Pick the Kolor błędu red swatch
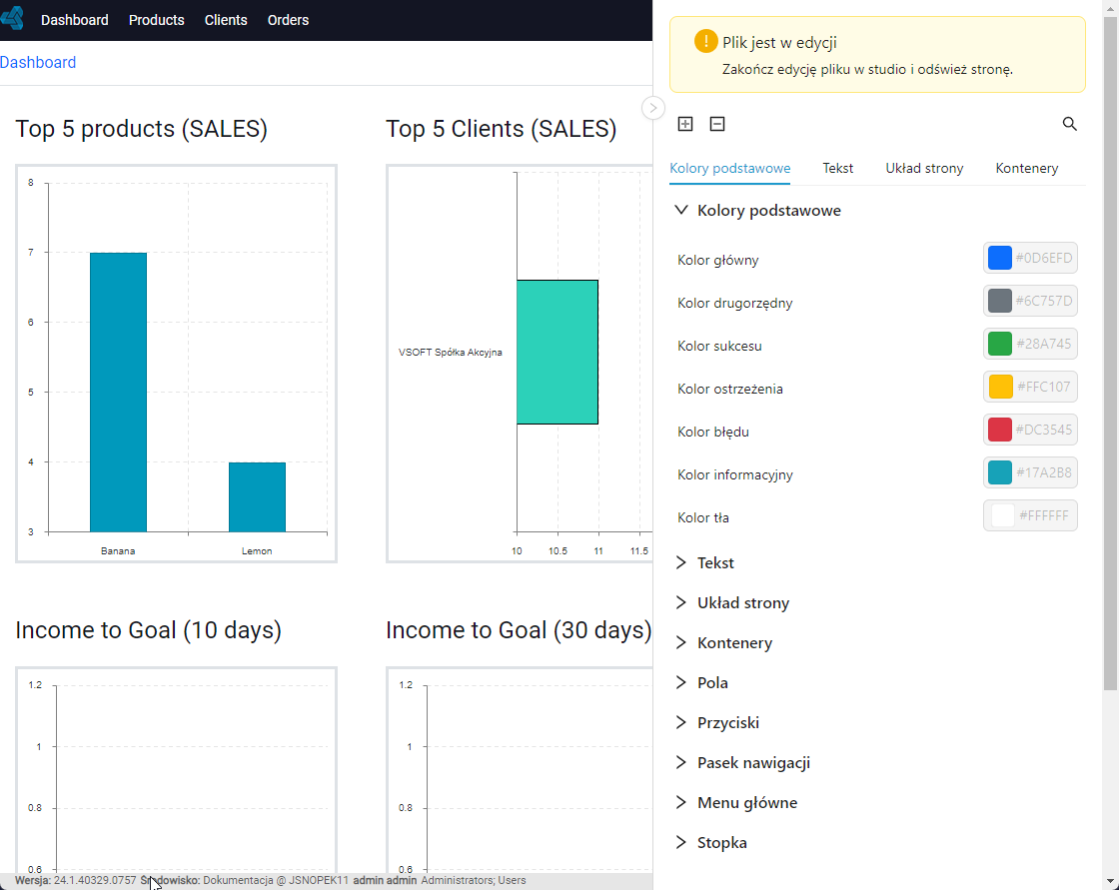The image size is (1119, 890). tap(1000, 429)
